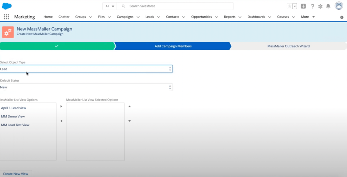The height and width of the screenshot is (177, 347).
Task: Open the user profile avatar
Action: pyautogui.click(x=339, y=6)
